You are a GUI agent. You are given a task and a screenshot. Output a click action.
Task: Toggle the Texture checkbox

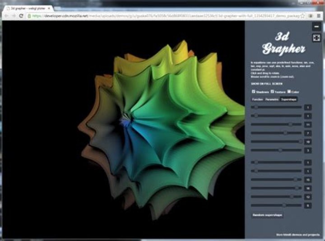(x=272, y=91)
